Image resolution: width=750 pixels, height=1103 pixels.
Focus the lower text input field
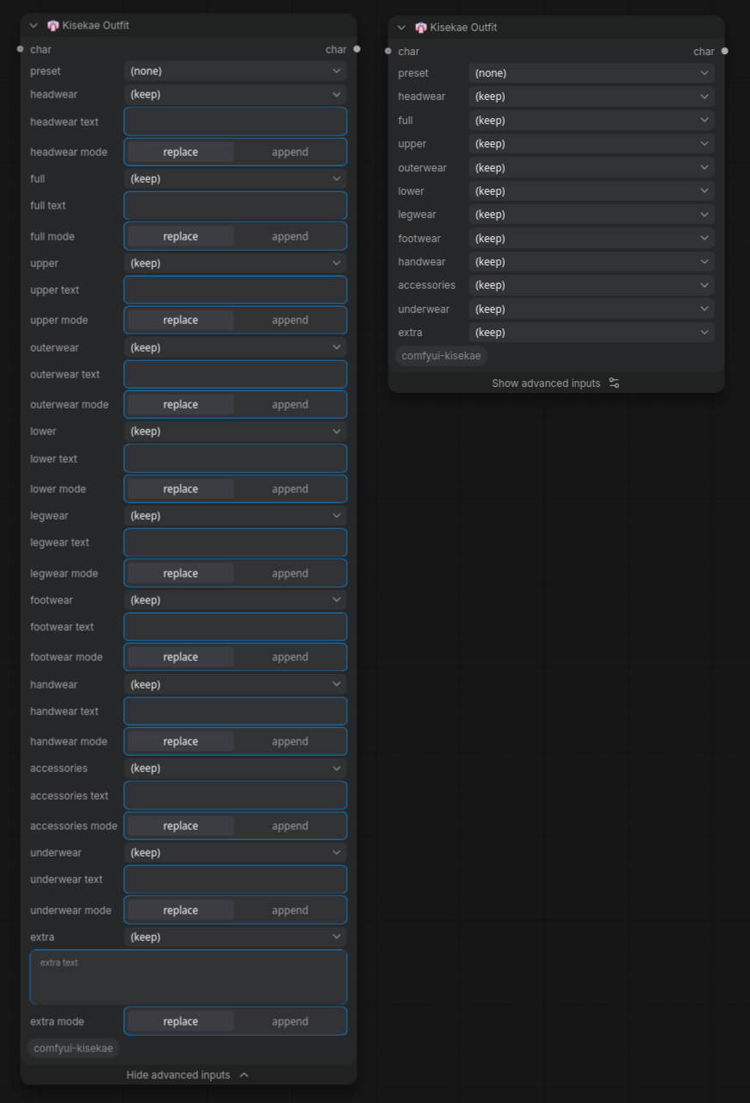235,458
